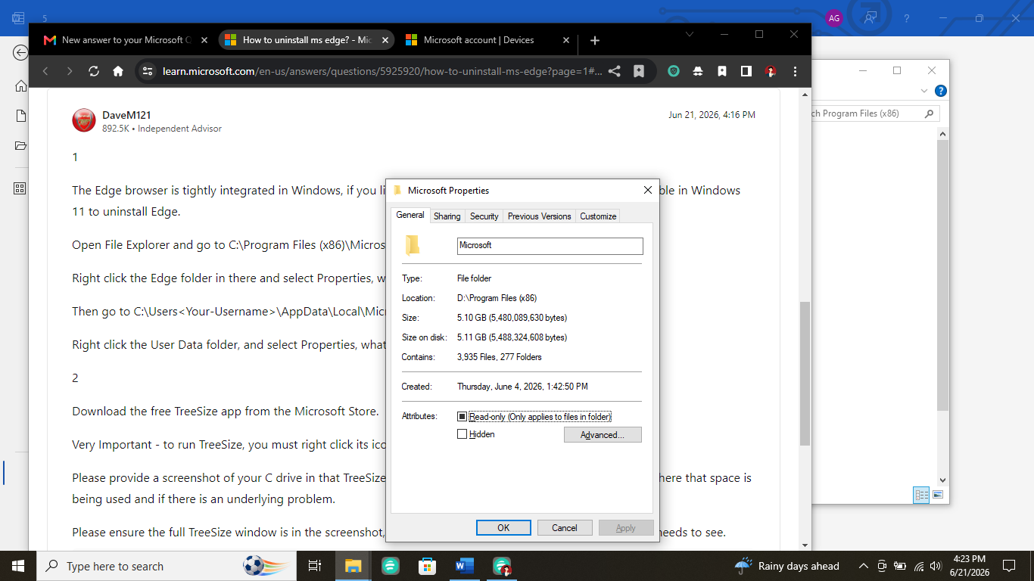Open the volume control in tray
Viewport: 1034px width, 581px height.
936,566
